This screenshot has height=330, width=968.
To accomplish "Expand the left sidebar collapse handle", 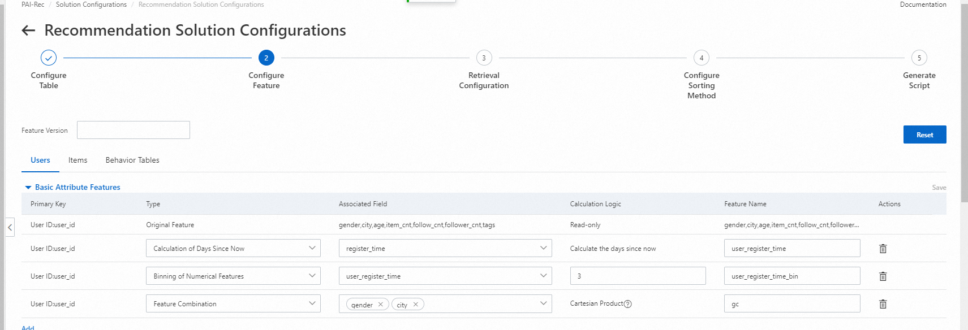I will click(10, 228).
